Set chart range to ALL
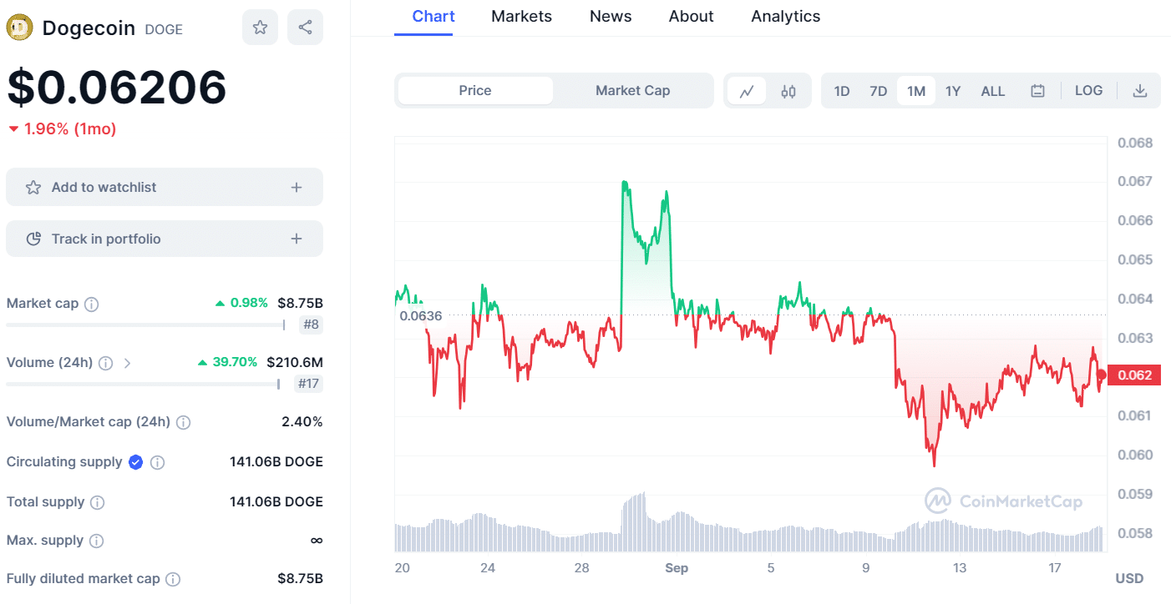Image resolution: width=1171 pixels, height=604 pixels. coord(993,91)
